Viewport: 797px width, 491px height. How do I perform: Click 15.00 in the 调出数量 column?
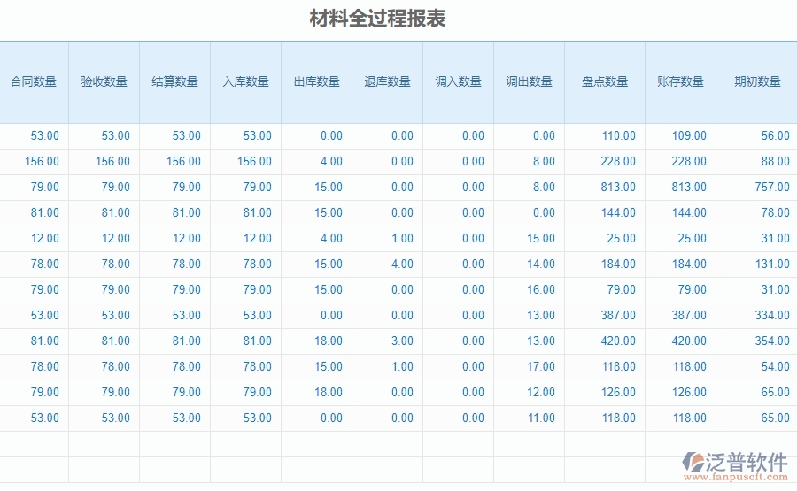click(541, 238)
